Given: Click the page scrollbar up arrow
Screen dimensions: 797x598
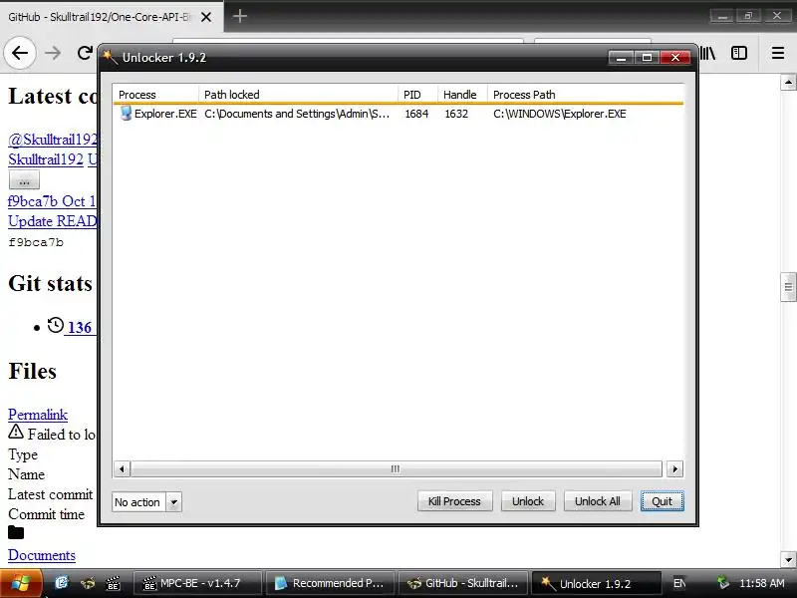Looking at the screenshot, I should [x=788, y=82].
